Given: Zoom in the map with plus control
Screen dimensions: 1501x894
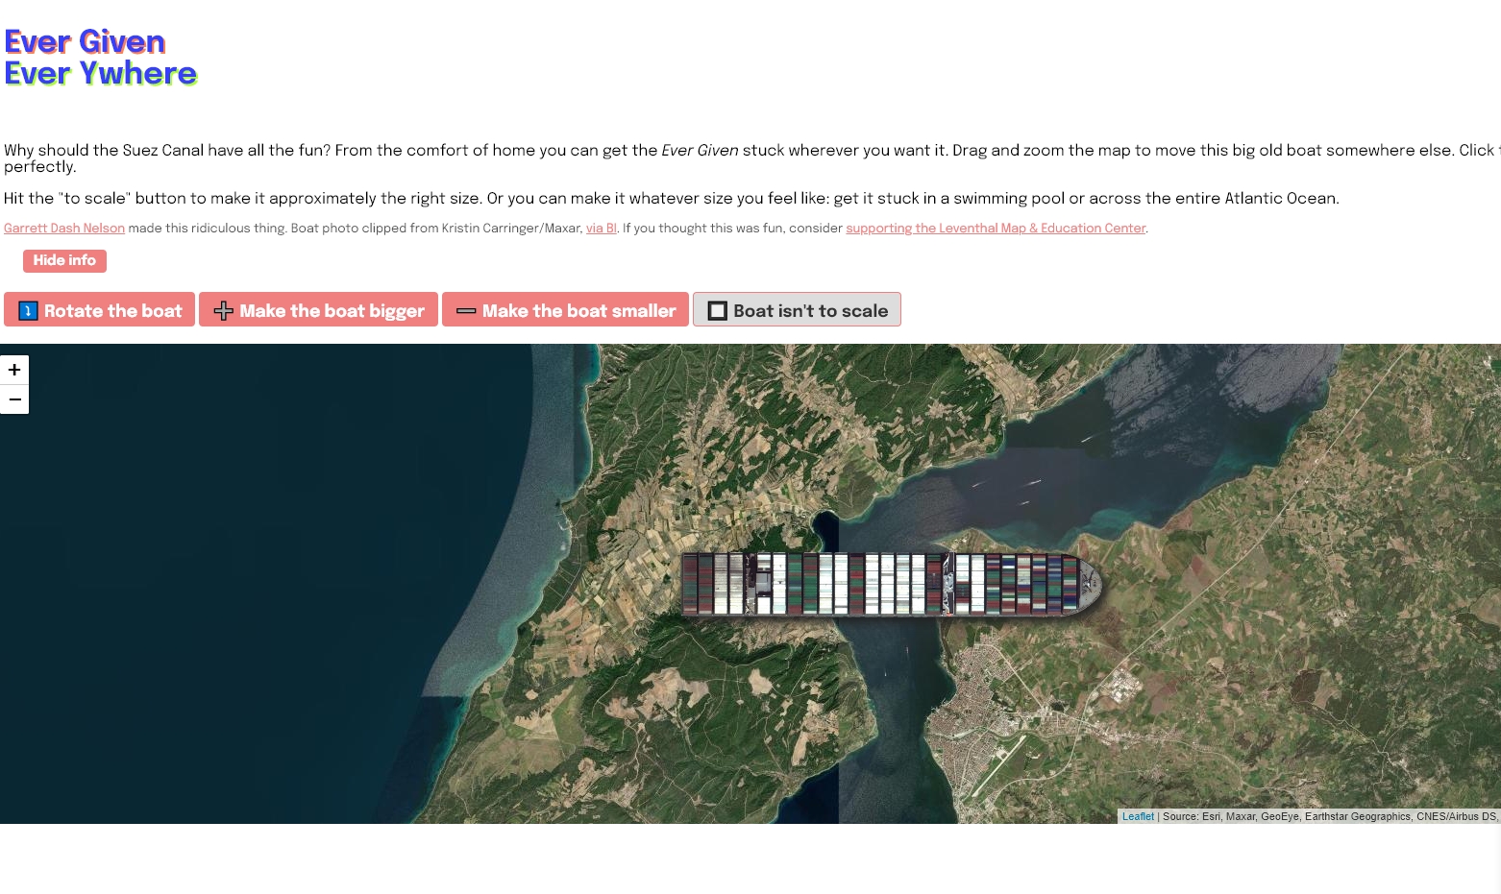Looking at the screenshot, I should tap(14, 370).
